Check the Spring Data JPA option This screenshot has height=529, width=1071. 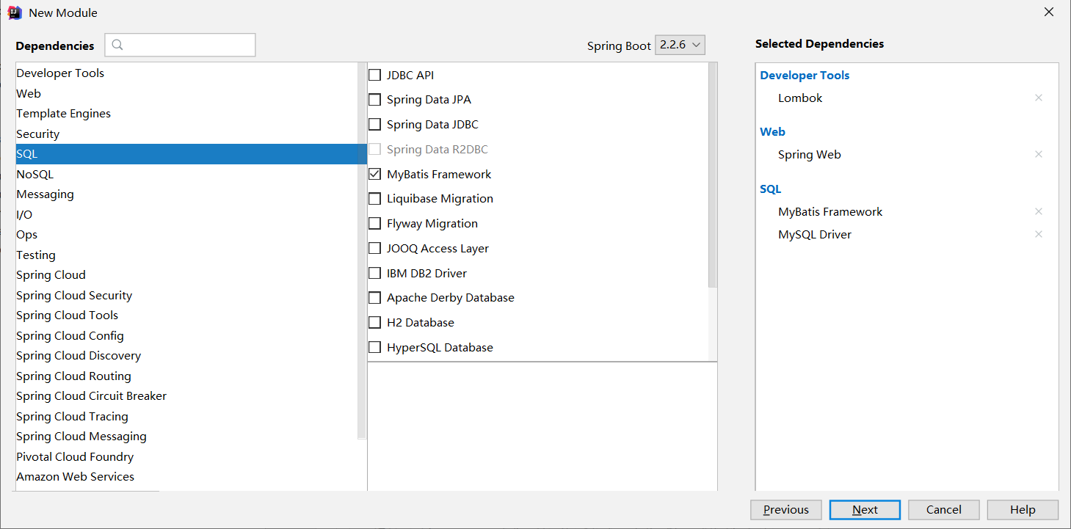375,100
